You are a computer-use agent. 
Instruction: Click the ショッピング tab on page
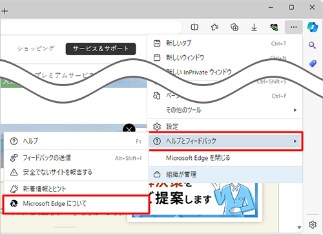(36, 49)
